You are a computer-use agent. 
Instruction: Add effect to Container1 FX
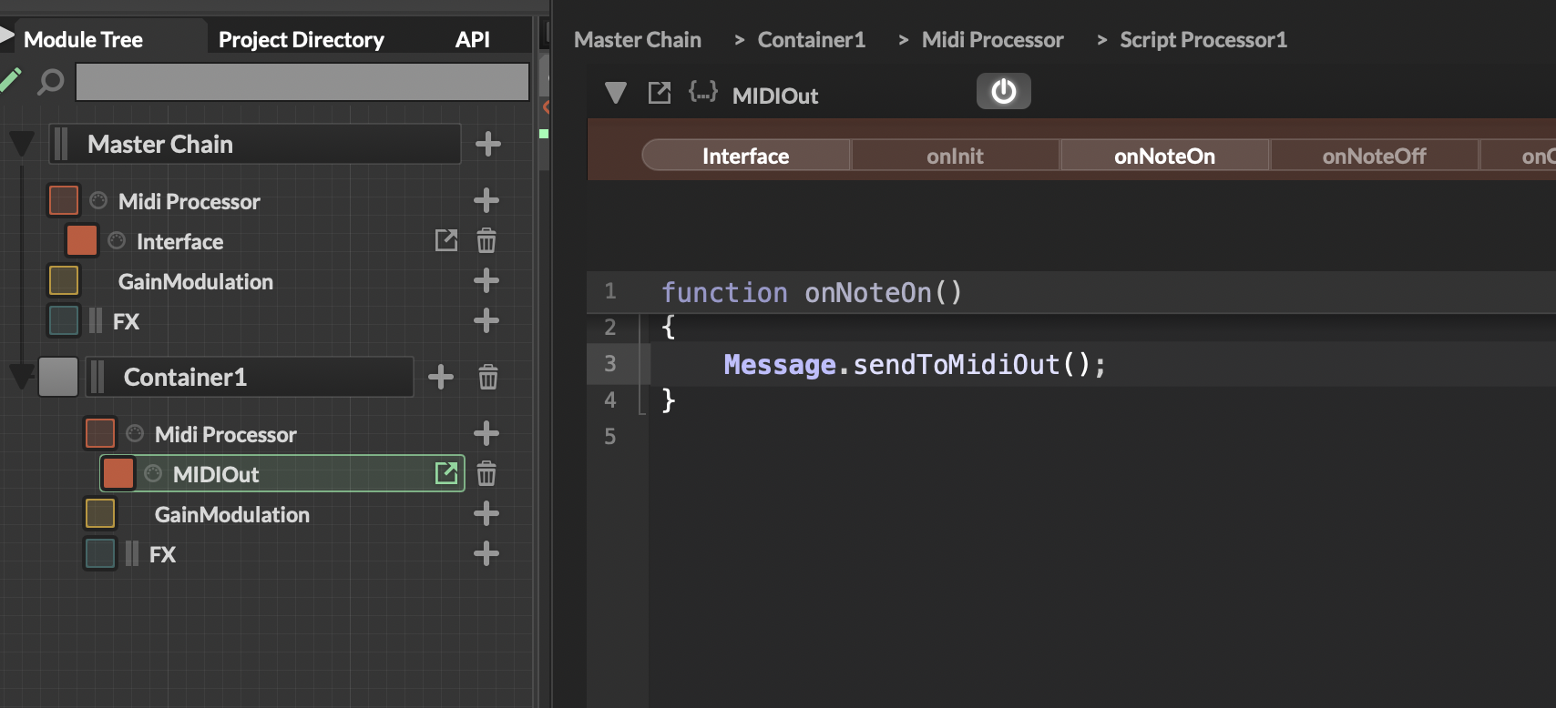pyautogui.click(x=486, y=553)
